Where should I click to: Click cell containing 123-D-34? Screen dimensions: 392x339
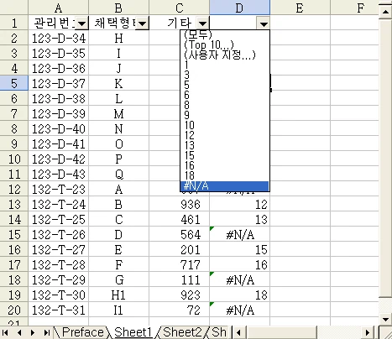[x=58, y=39]
